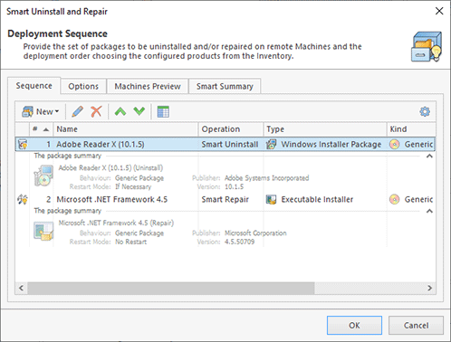The height and width of the screenshot is (342, 451).
Task: Click the column chooser table icon
Action: coord(163,112)
